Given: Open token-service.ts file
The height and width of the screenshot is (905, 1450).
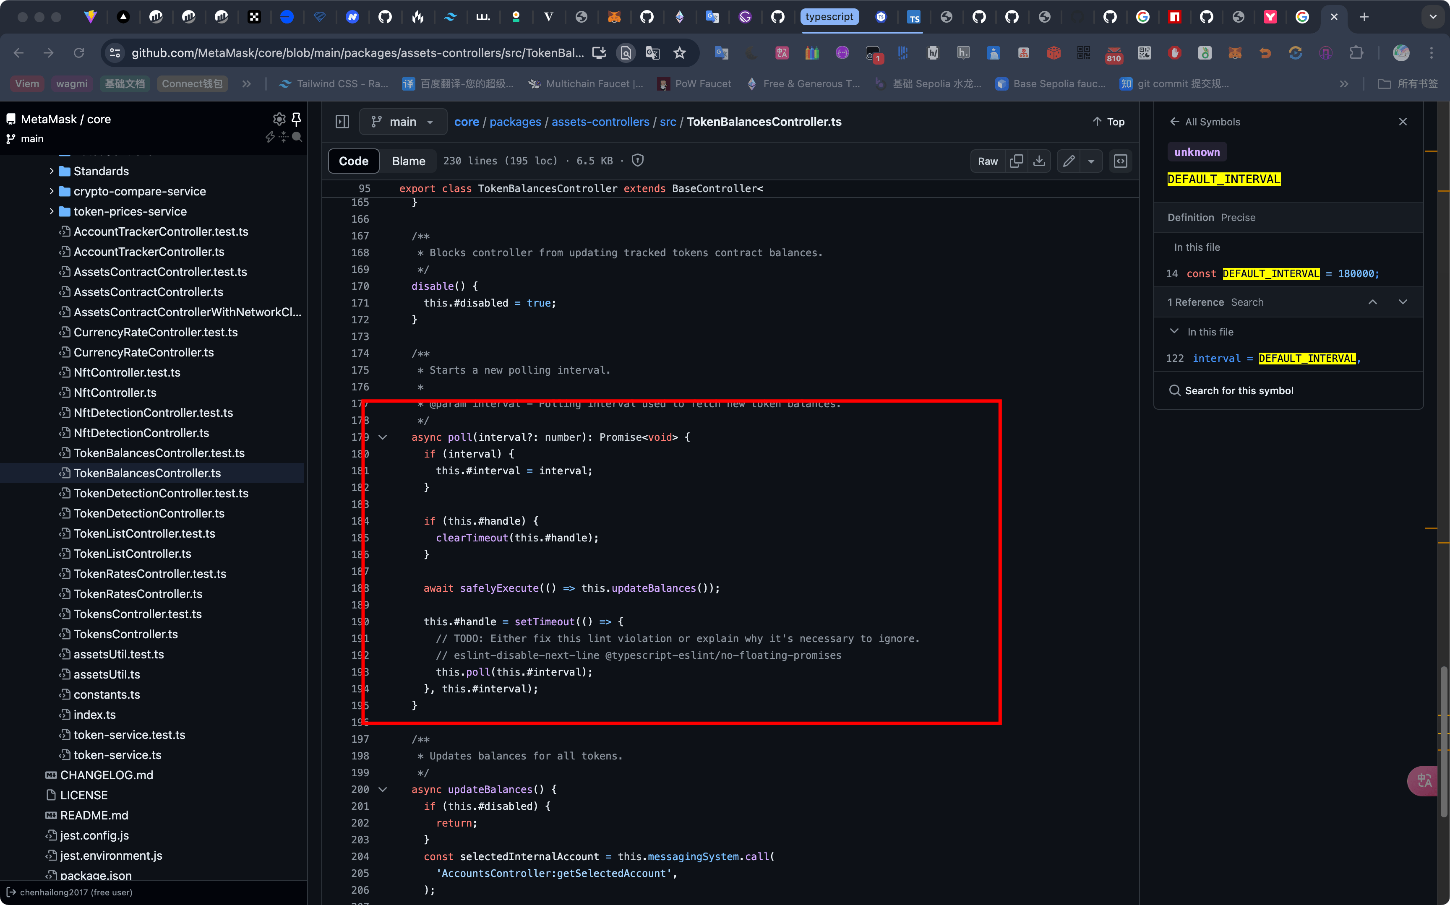Looking at the screenshot, I should (117, 755).
